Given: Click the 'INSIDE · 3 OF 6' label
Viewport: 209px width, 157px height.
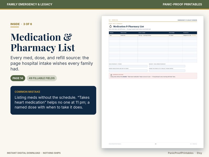Looking at the screenshot, I should coord(21,24).
